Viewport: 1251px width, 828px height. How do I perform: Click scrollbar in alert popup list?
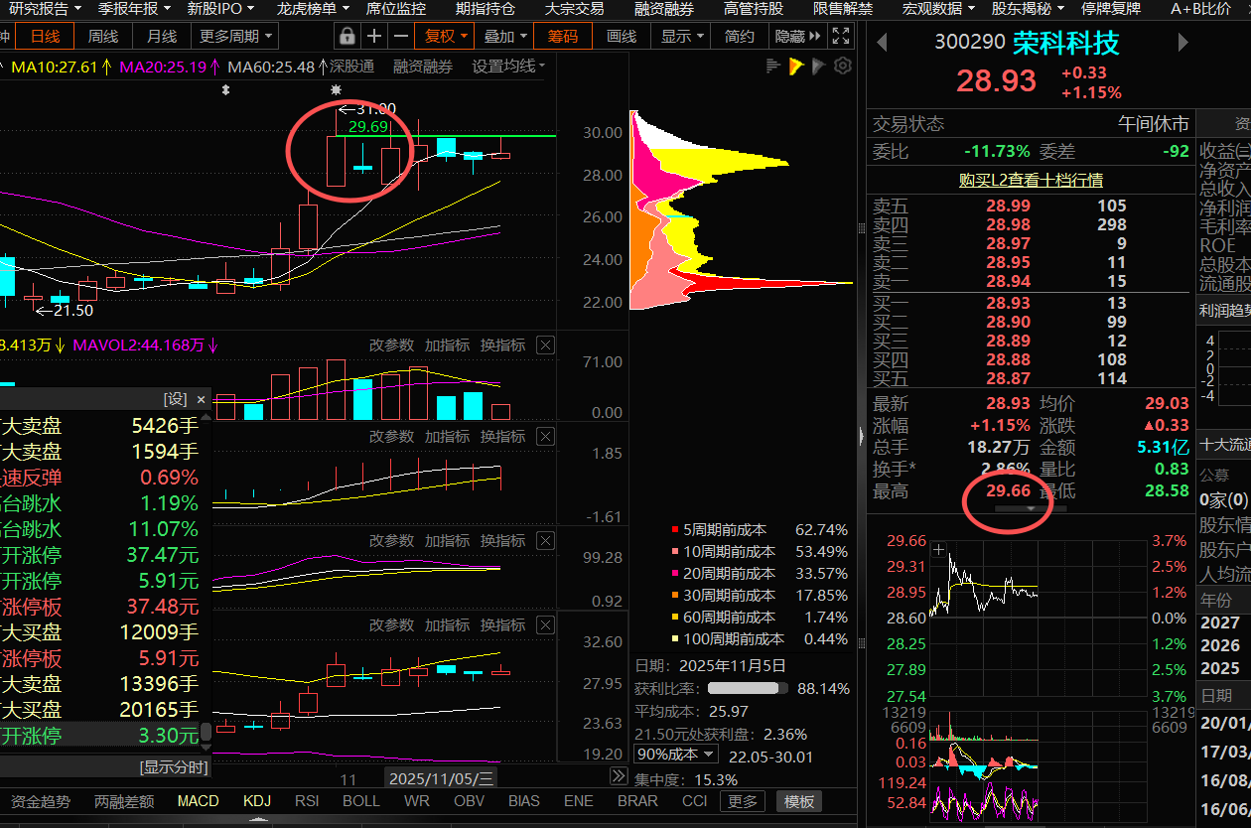coord(206,733)
